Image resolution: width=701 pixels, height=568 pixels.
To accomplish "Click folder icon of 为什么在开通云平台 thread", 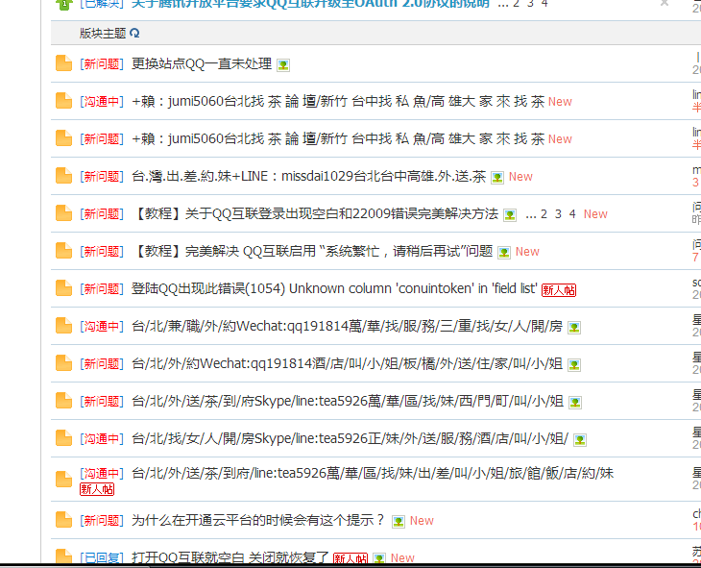I will click(x=63, y=520).
